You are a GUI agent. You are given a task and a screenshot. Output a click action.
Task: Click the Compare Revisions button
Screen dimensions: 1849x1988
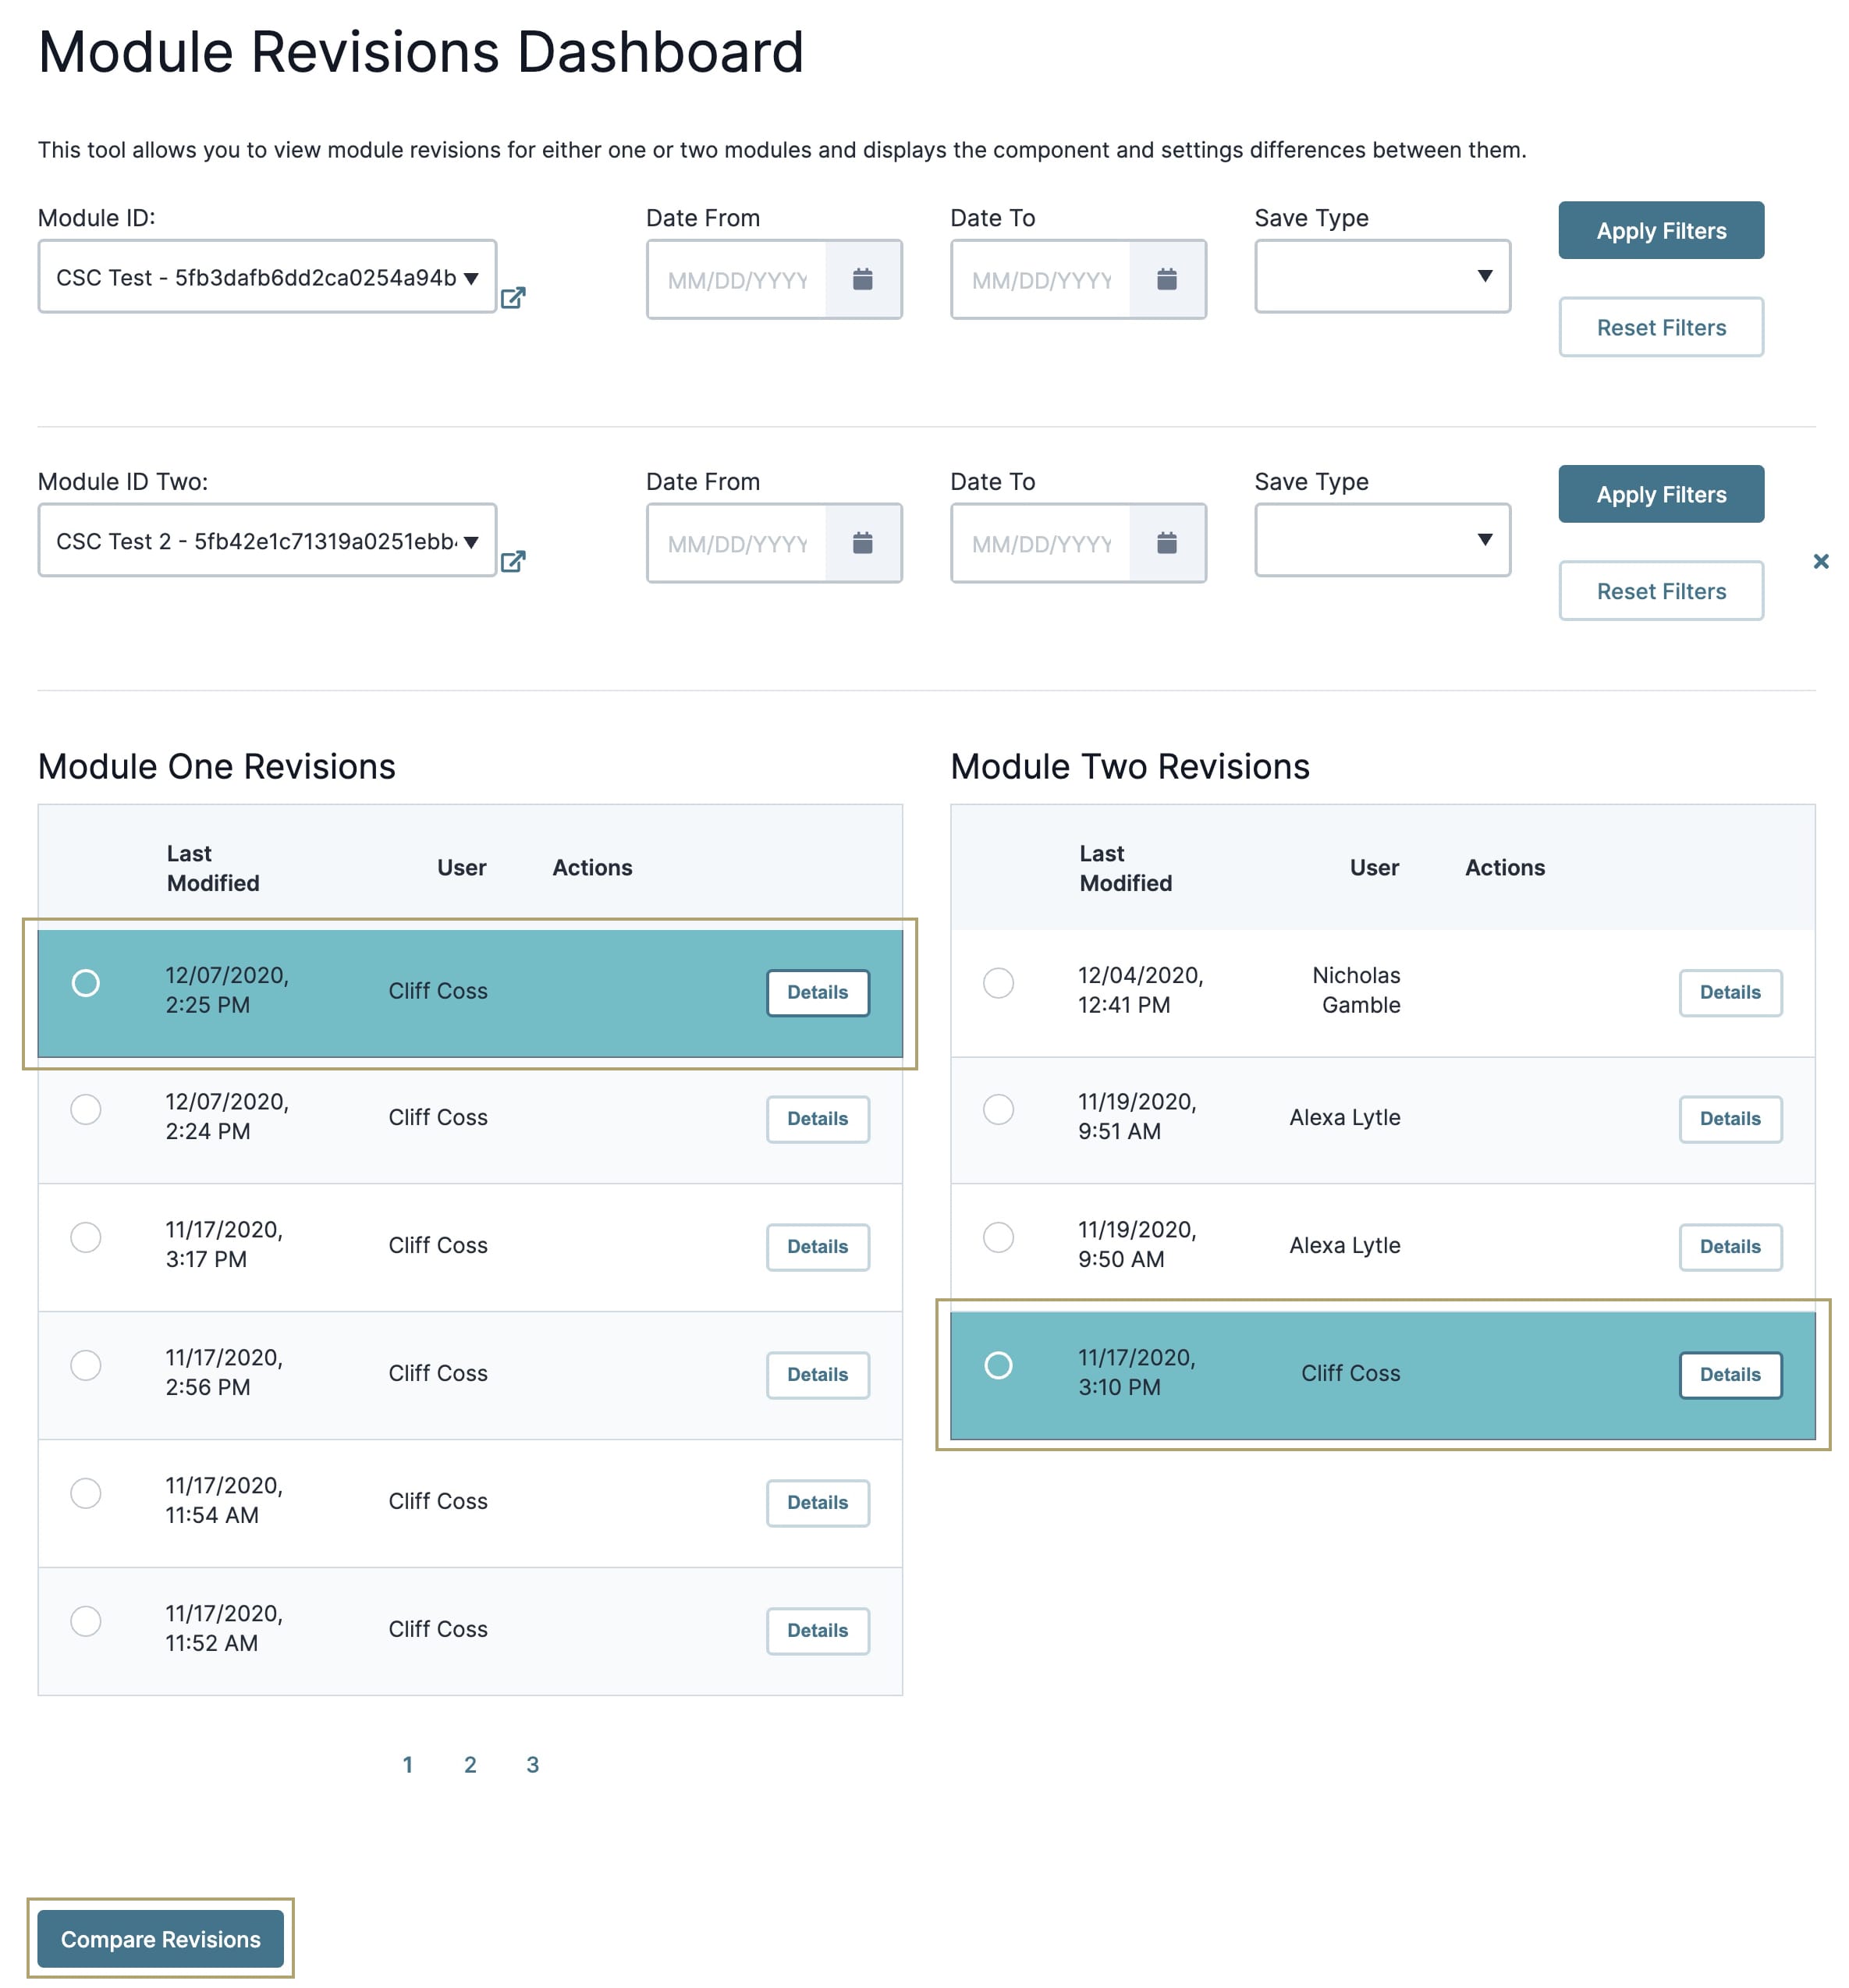[x=160, y=1939]
